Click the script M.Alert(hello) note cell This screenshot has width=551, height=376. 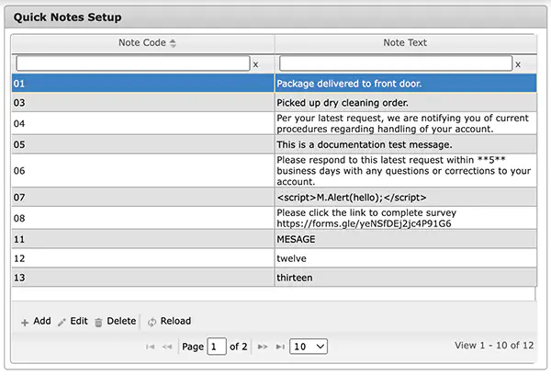(x=406, y=198)
